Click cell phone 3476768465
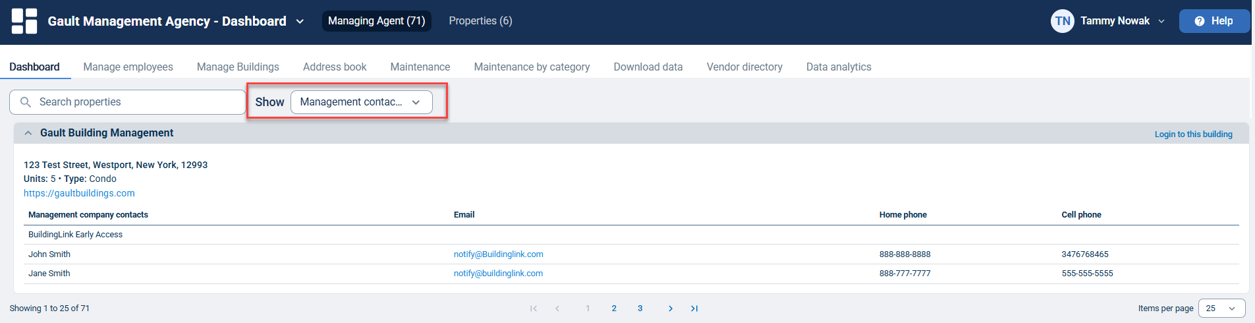 1085,254
